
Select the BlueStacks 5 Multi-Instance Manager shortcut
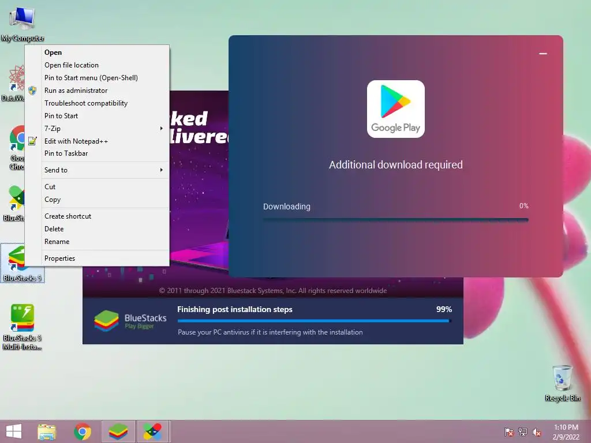tap(22, 327)
